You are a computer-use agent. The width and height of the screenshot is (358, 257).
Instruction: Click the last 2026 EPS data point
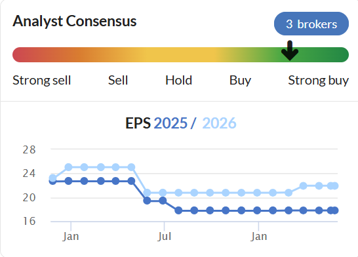coord(334,186)
